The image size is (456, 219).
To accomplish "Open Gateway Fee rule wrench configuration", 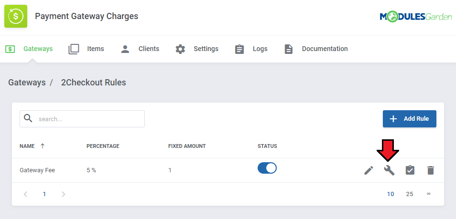I will (389, 170).
